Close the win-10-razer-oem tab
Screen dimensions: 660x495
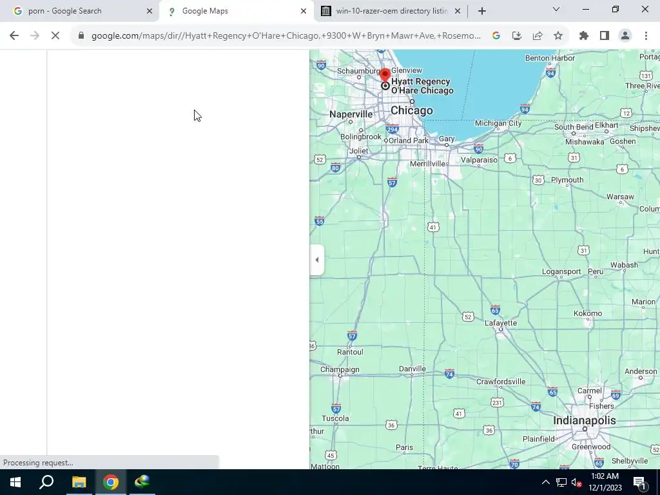tap(457, 11)
